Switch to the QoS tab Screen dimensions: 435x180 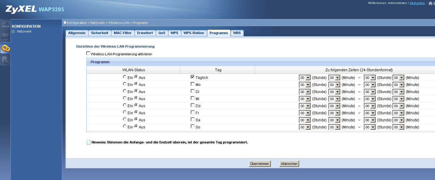(x=162, y=33)
